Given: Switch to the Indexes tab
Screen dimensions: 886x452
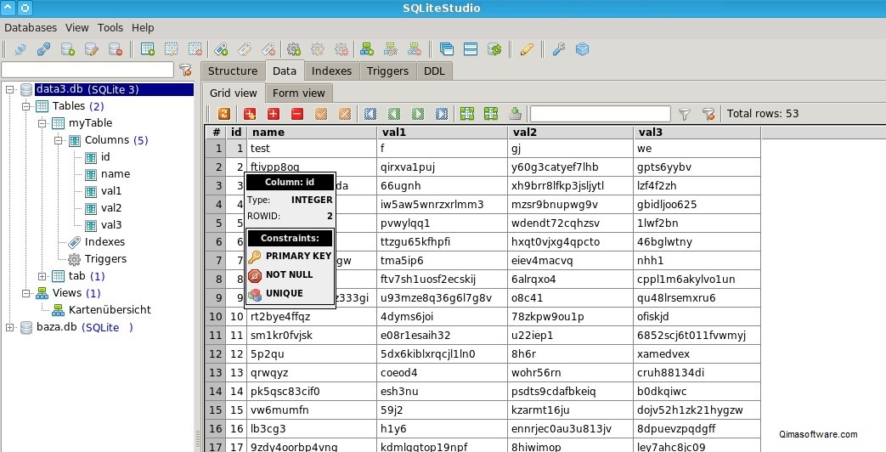Looking at the screenshot, I should point(331,71).
